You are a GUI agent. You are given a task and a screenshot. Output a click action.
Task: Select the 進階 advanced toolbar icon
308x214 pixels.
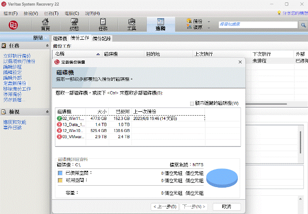click(x=160, y=24)
